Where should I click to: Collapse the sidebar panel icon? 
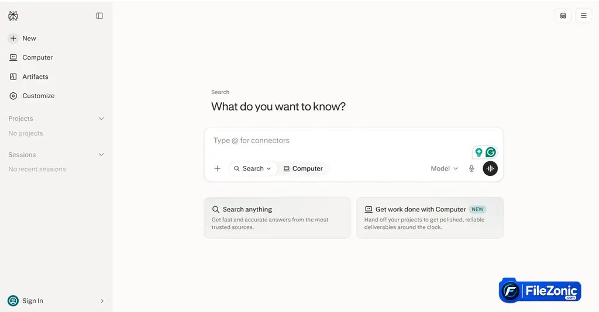coord(99,16)
